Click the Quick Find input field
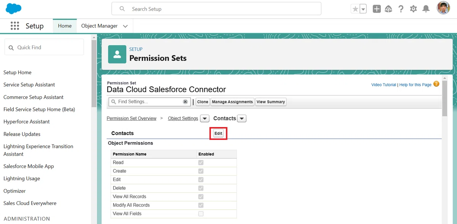Image resolution: width=457 pixels, height=224 pixels. (44, 48)
